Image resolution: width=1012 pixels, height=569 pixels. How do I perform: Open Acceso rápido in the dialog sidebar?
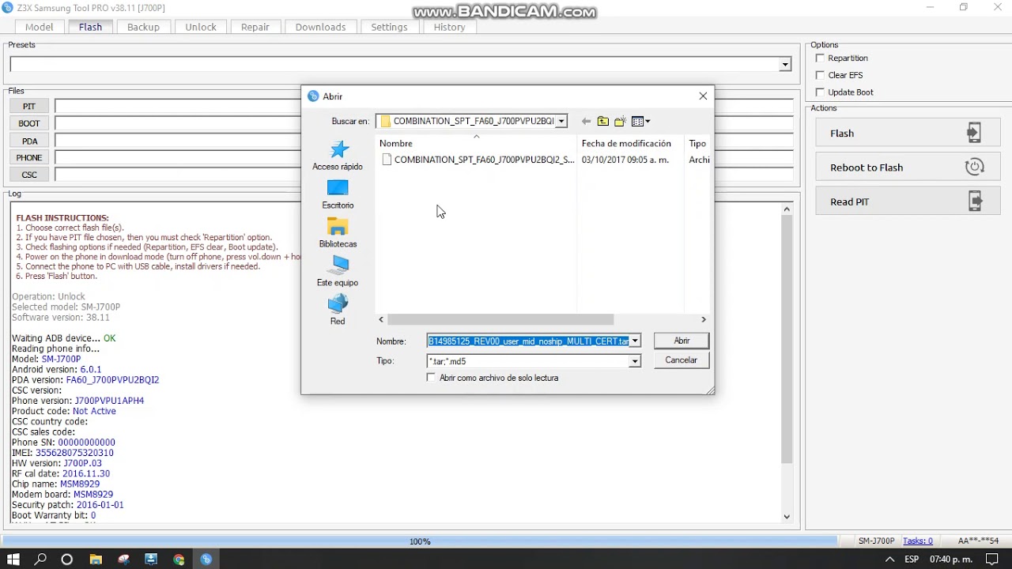point(338,156)
